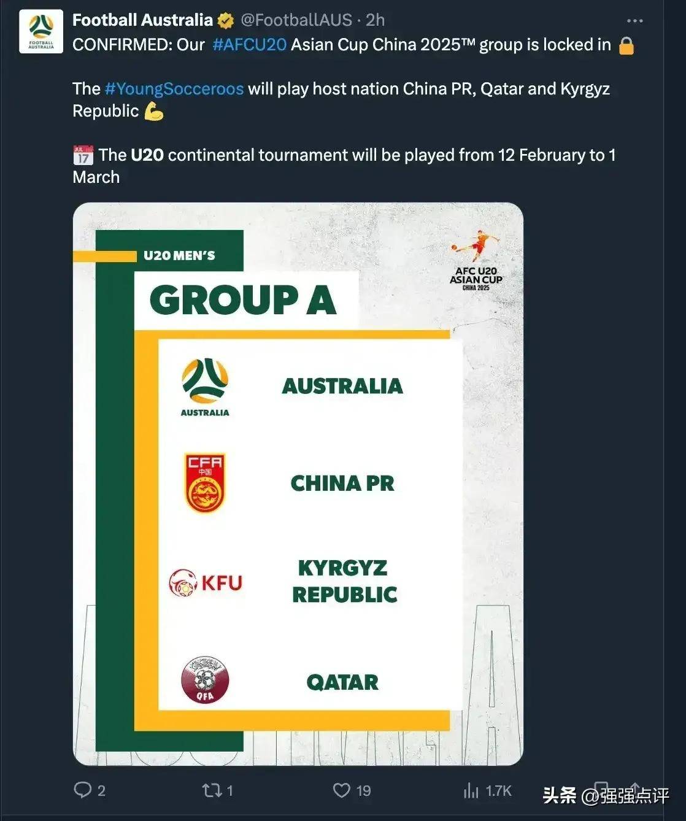Open the Group A image attachment

point(298,484)
